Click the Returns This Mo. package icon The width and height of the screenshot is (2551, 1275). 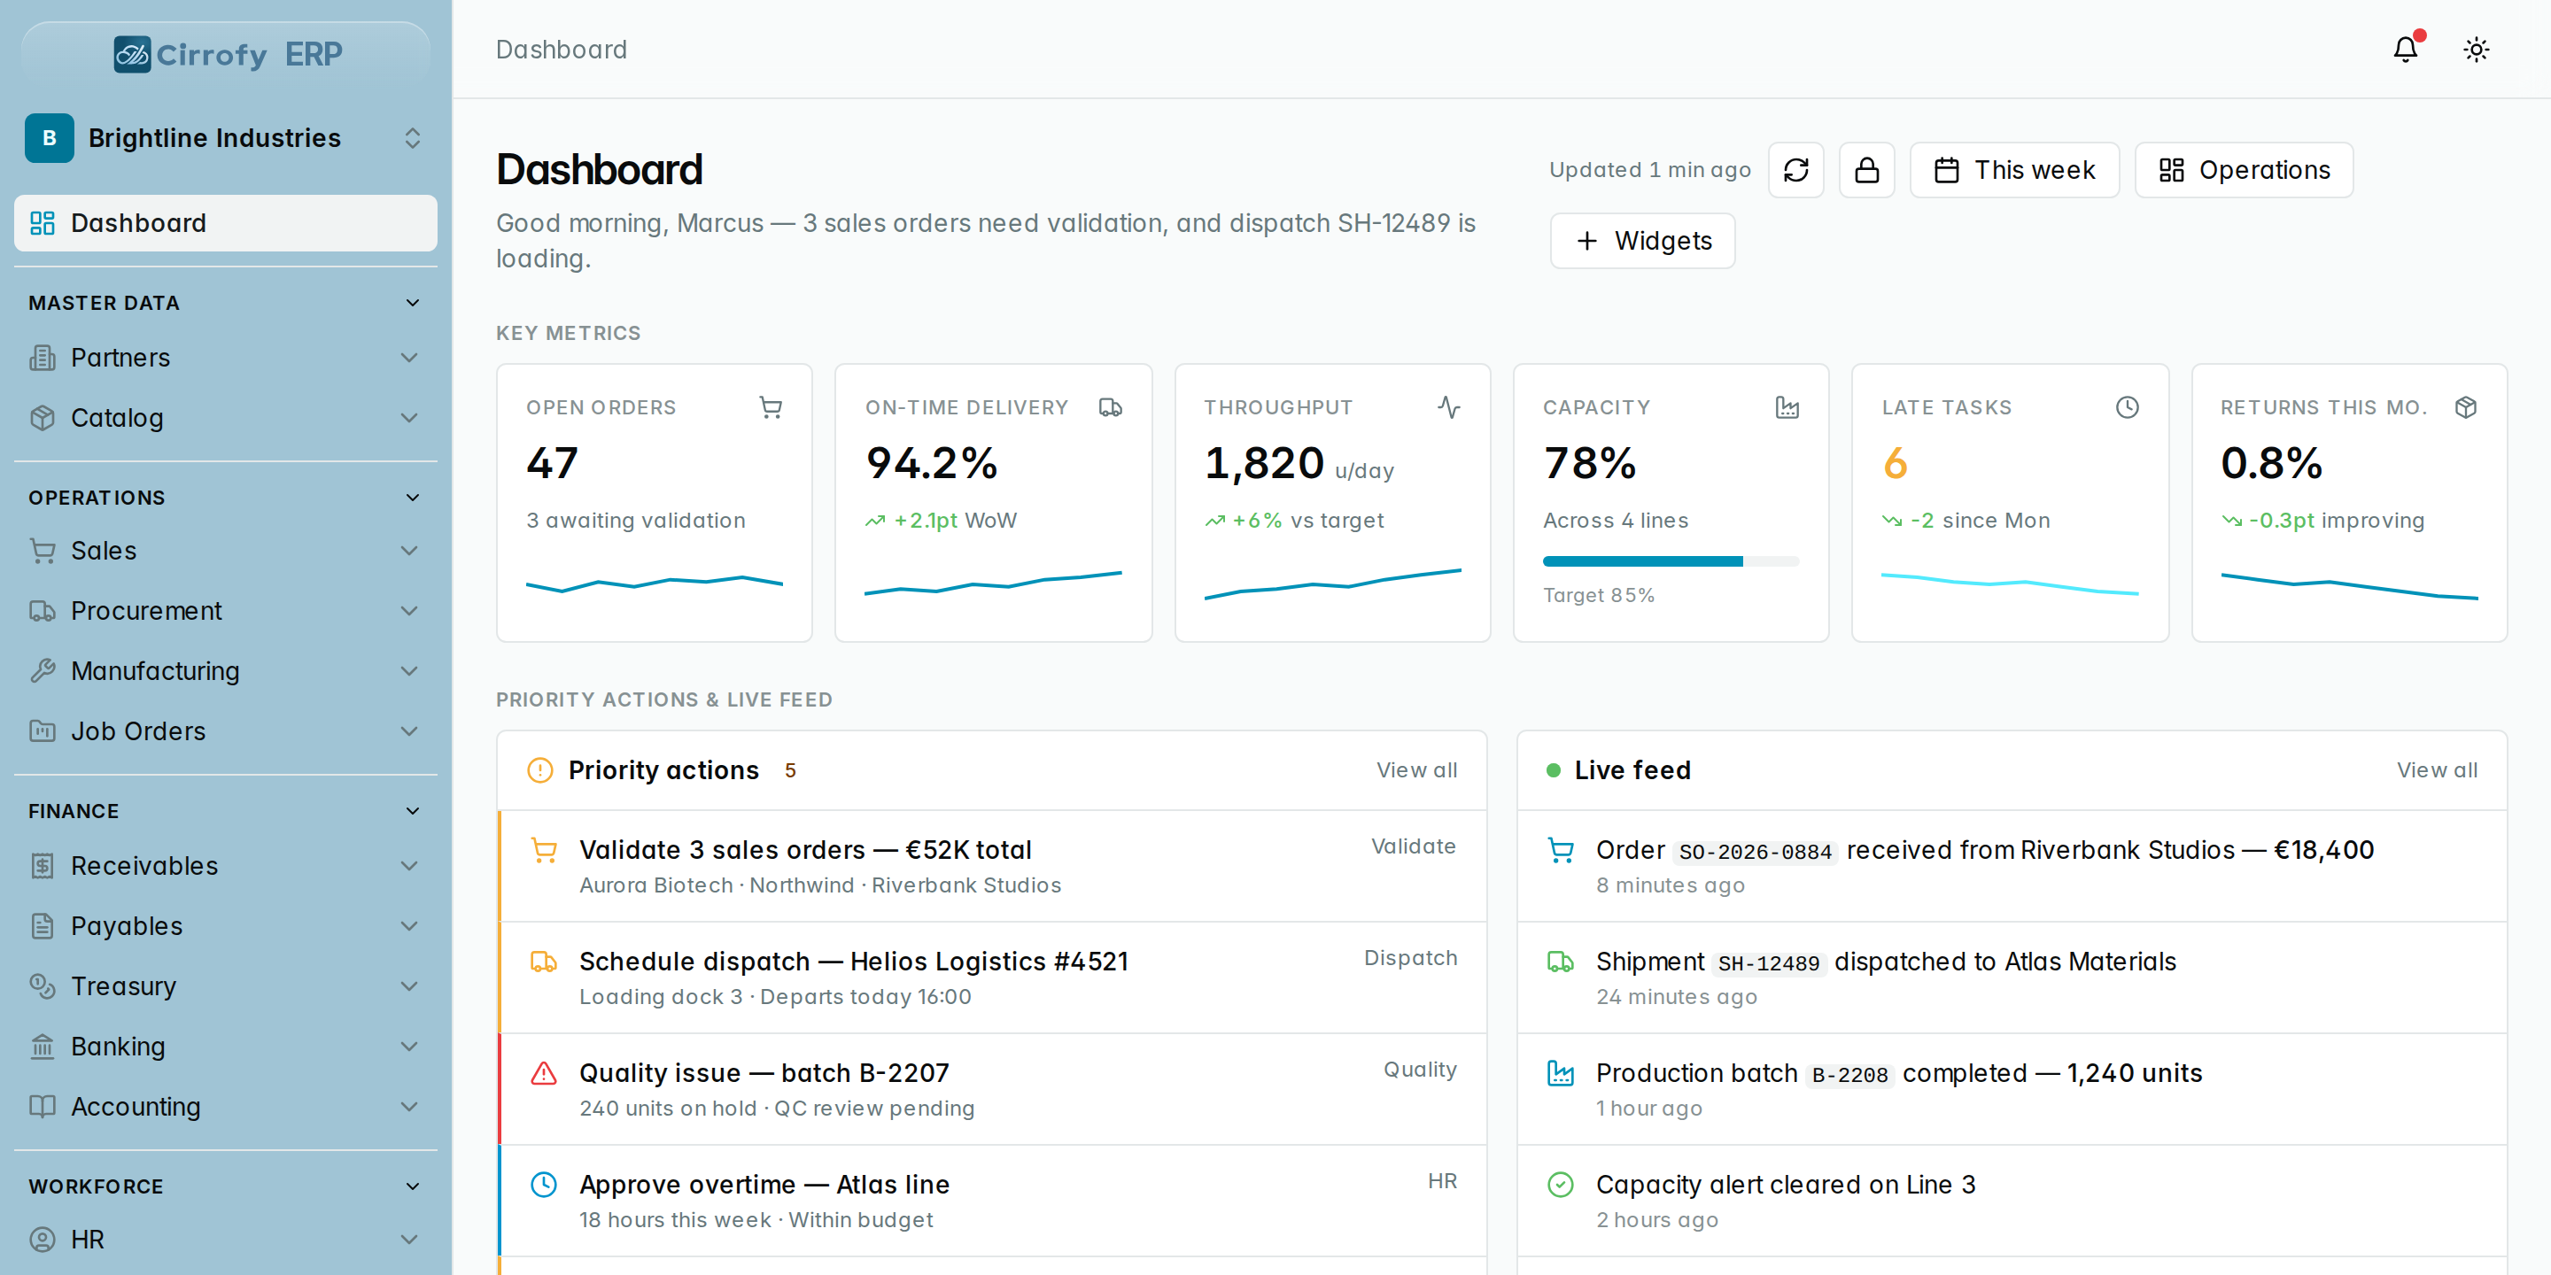[x=2466, y=407]
